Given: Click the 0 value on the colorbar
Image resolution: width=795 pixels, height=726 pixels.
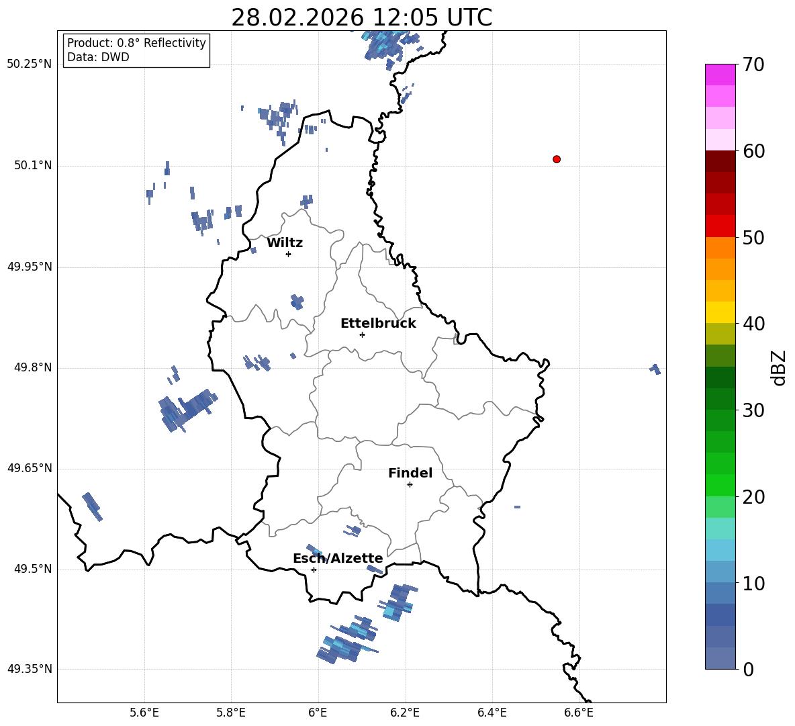Looking at the screenshot, I should click(x=748, y=669).
